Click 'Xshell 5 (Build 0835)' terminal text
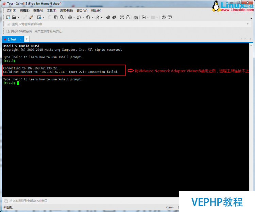This screenshot has width=255, height=212. click(21, 46)
